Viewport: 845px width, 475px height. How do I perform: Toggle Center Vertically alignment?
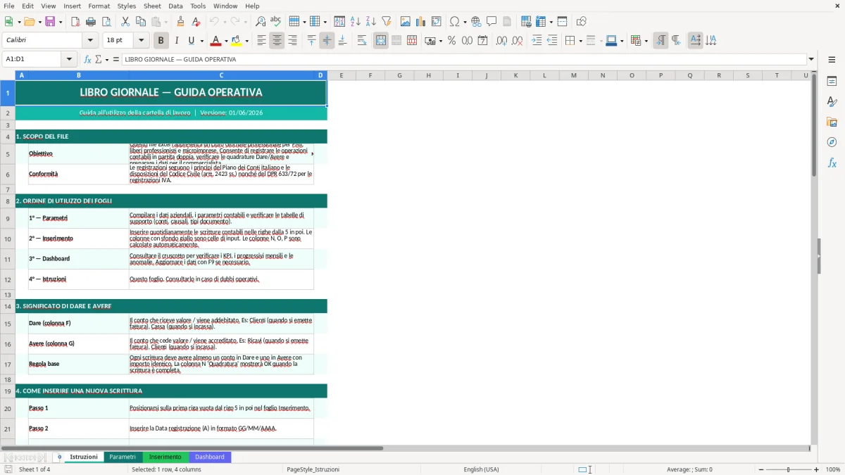[x=327, y=41]
